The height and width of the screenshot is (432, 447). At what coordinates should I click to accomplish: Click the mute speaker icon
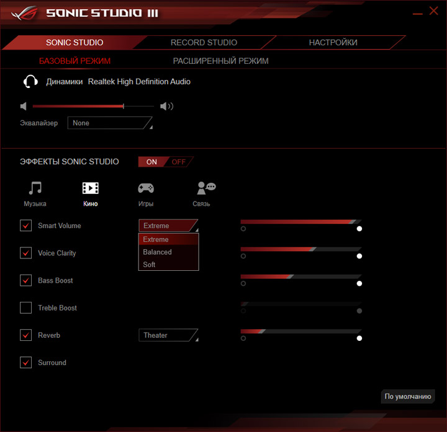click(24, 106)
